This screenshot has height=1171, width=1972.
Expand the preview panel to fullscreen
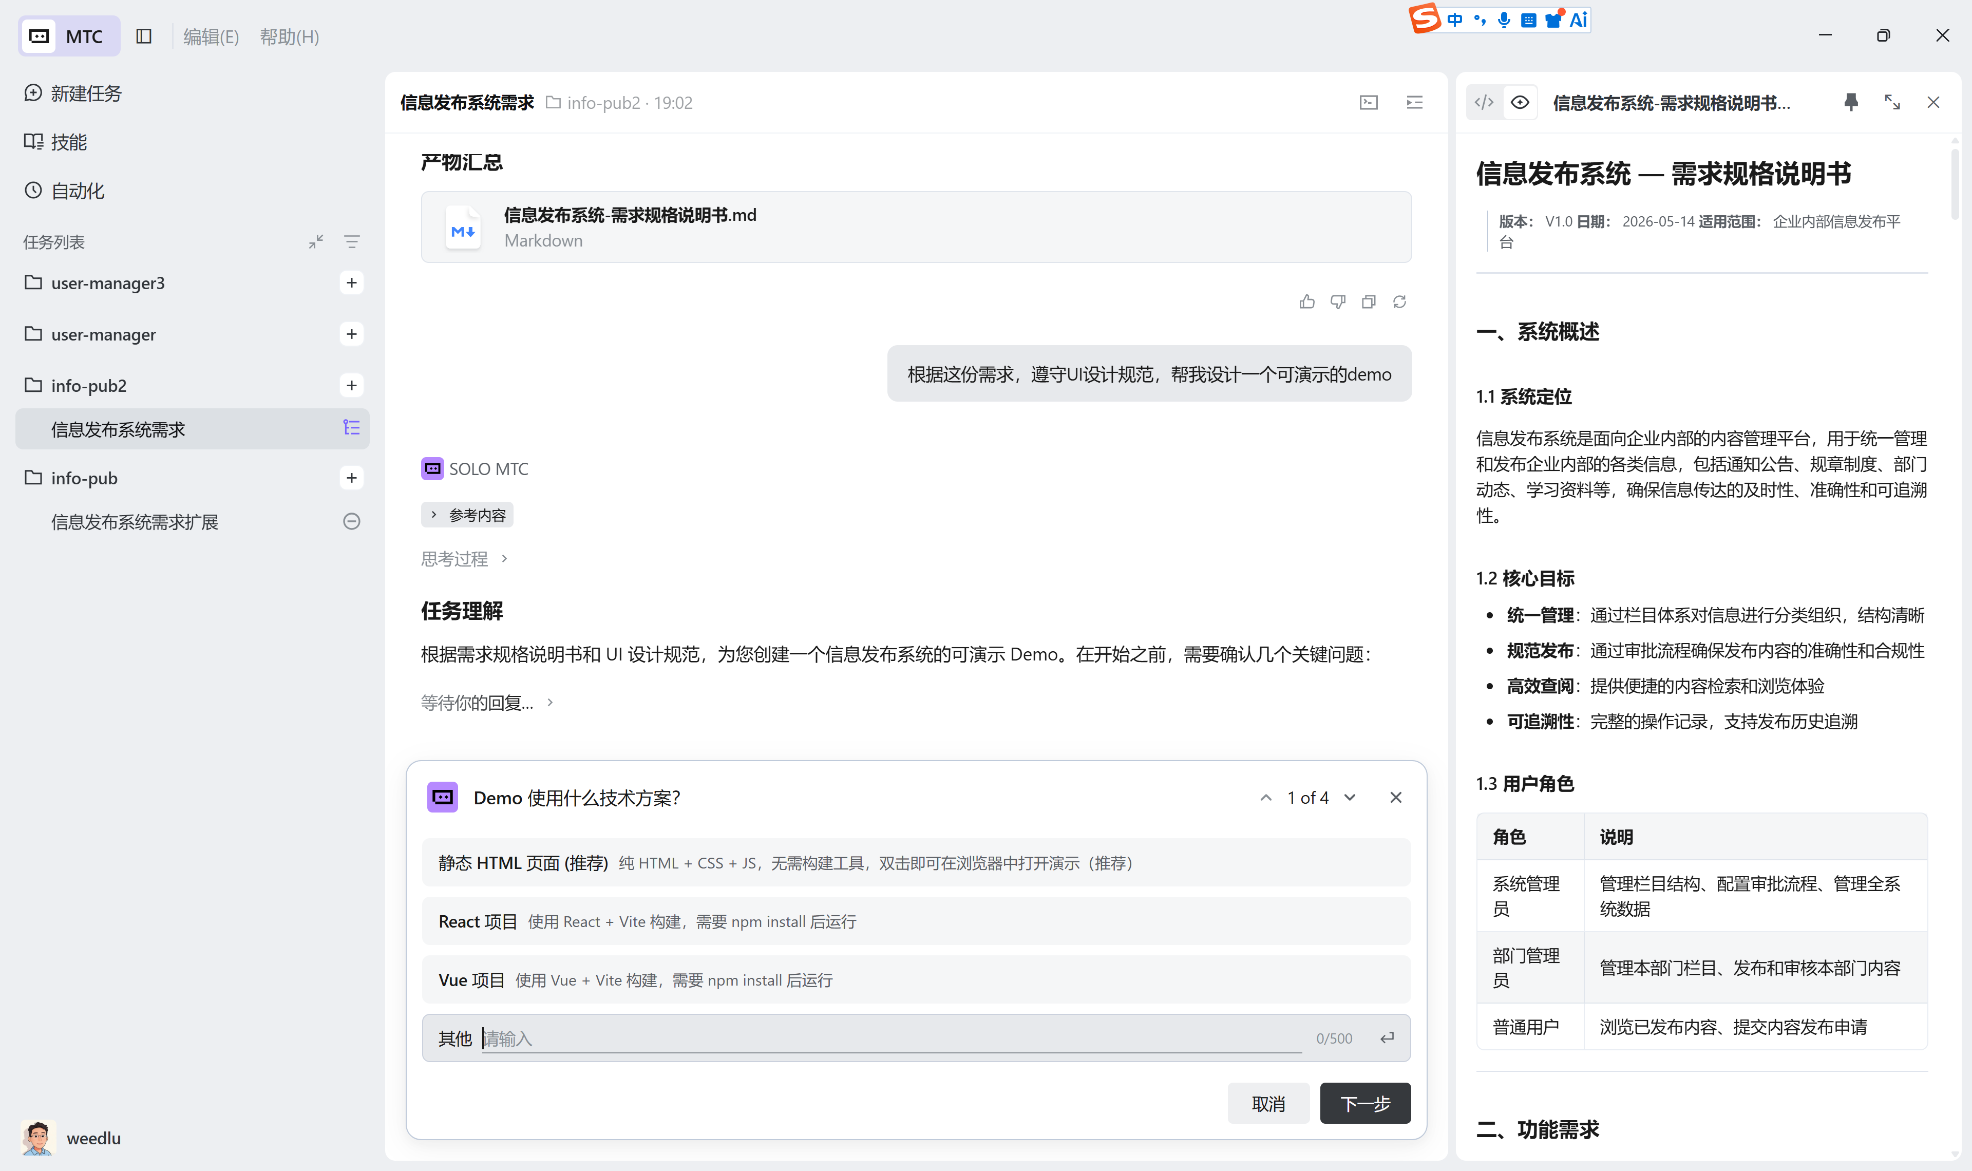[x=1892, y=103]
